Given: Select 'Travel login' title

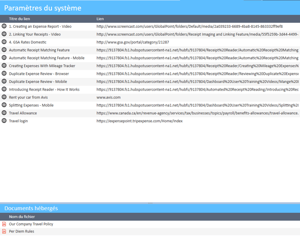Looking at the screenshot, I should coord(18,121).
